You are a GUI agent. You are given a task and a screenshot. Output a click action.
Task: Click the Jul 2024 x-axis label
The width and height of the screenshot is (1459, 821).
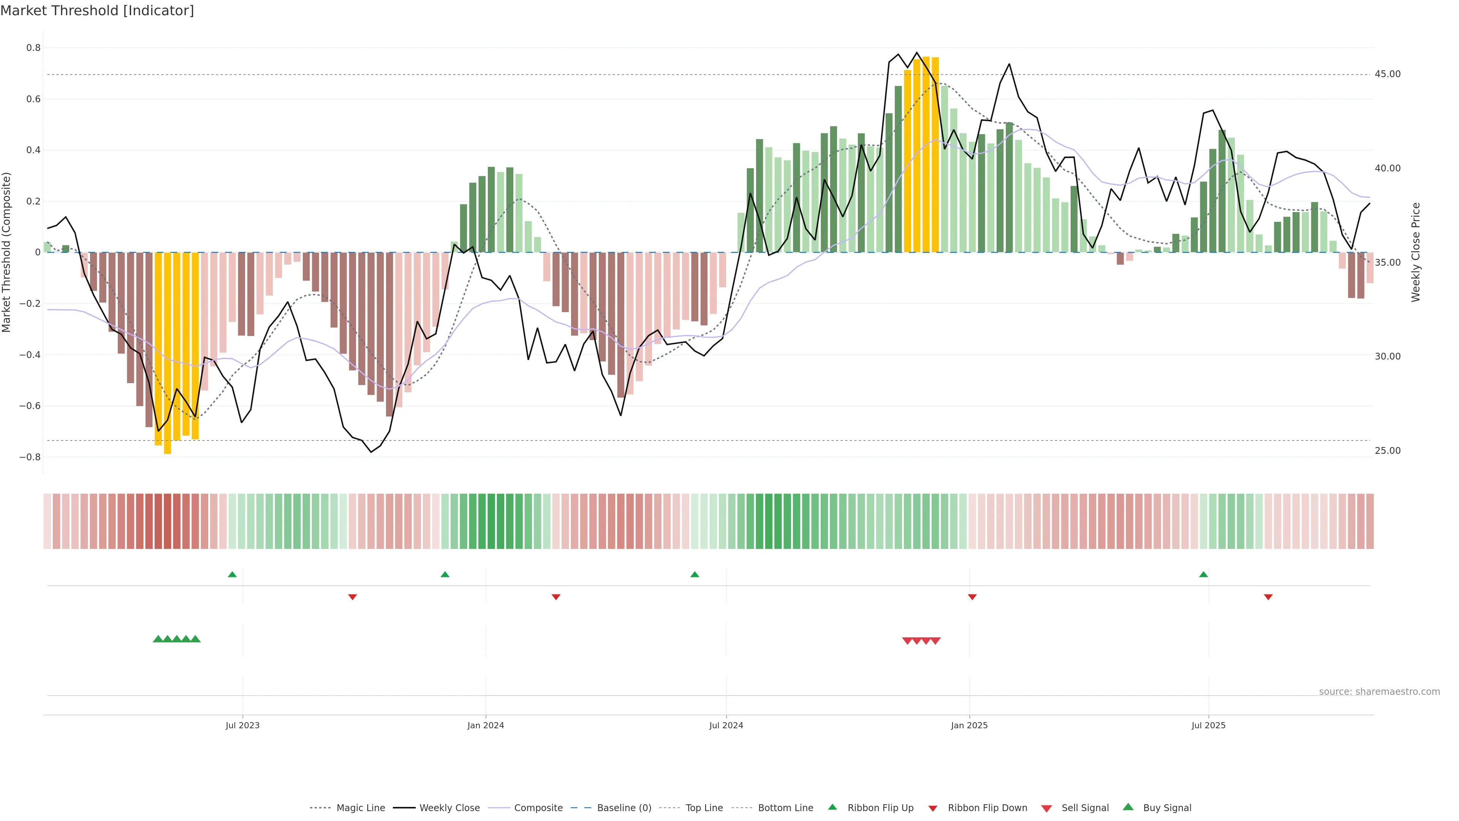(726, 725)
